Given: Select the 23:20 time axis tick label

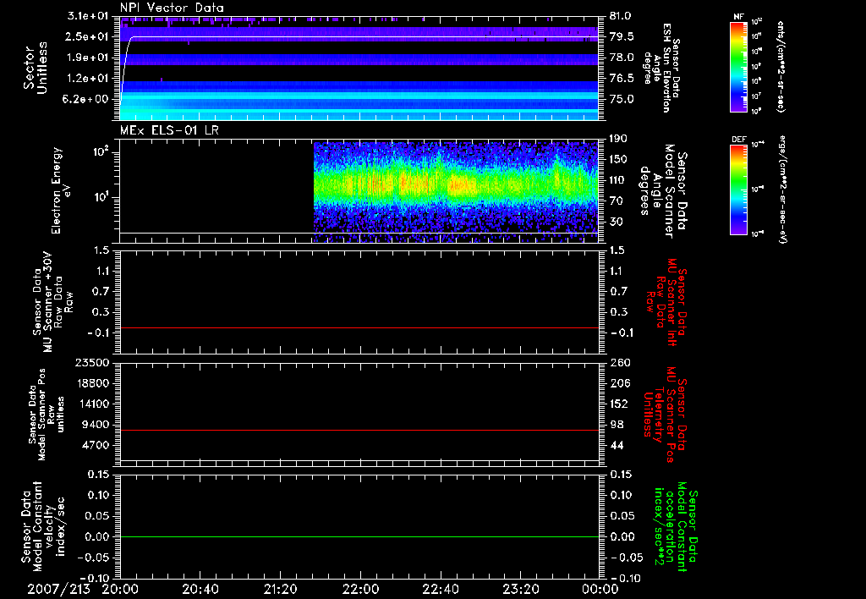Looking at the screenshot, I should click(x=519, y=589).
